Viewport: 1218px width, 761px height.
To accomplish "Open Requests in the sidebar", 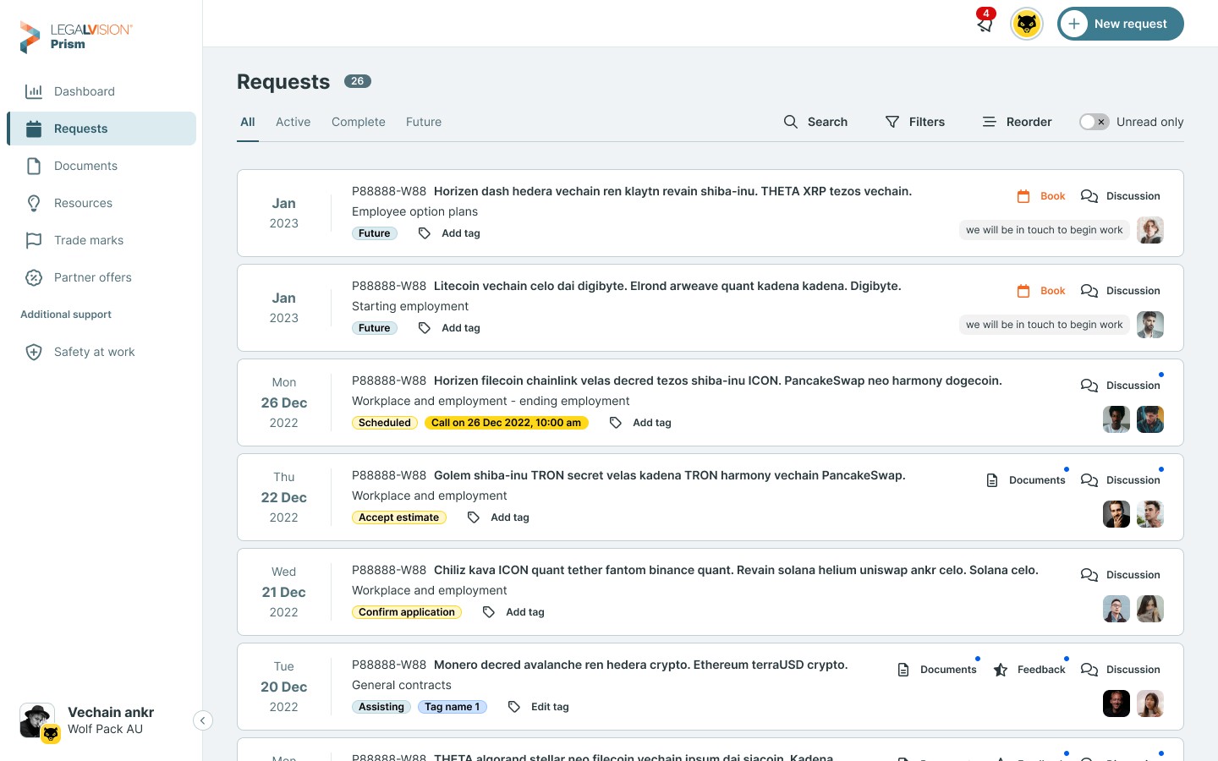I will [101, 129].
